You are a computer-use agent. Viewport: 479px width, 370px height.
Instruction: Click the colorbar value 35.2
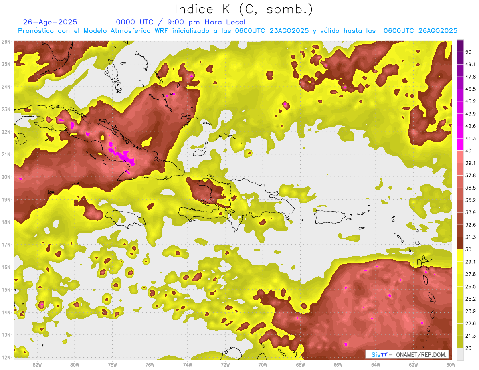click(471, 200)
